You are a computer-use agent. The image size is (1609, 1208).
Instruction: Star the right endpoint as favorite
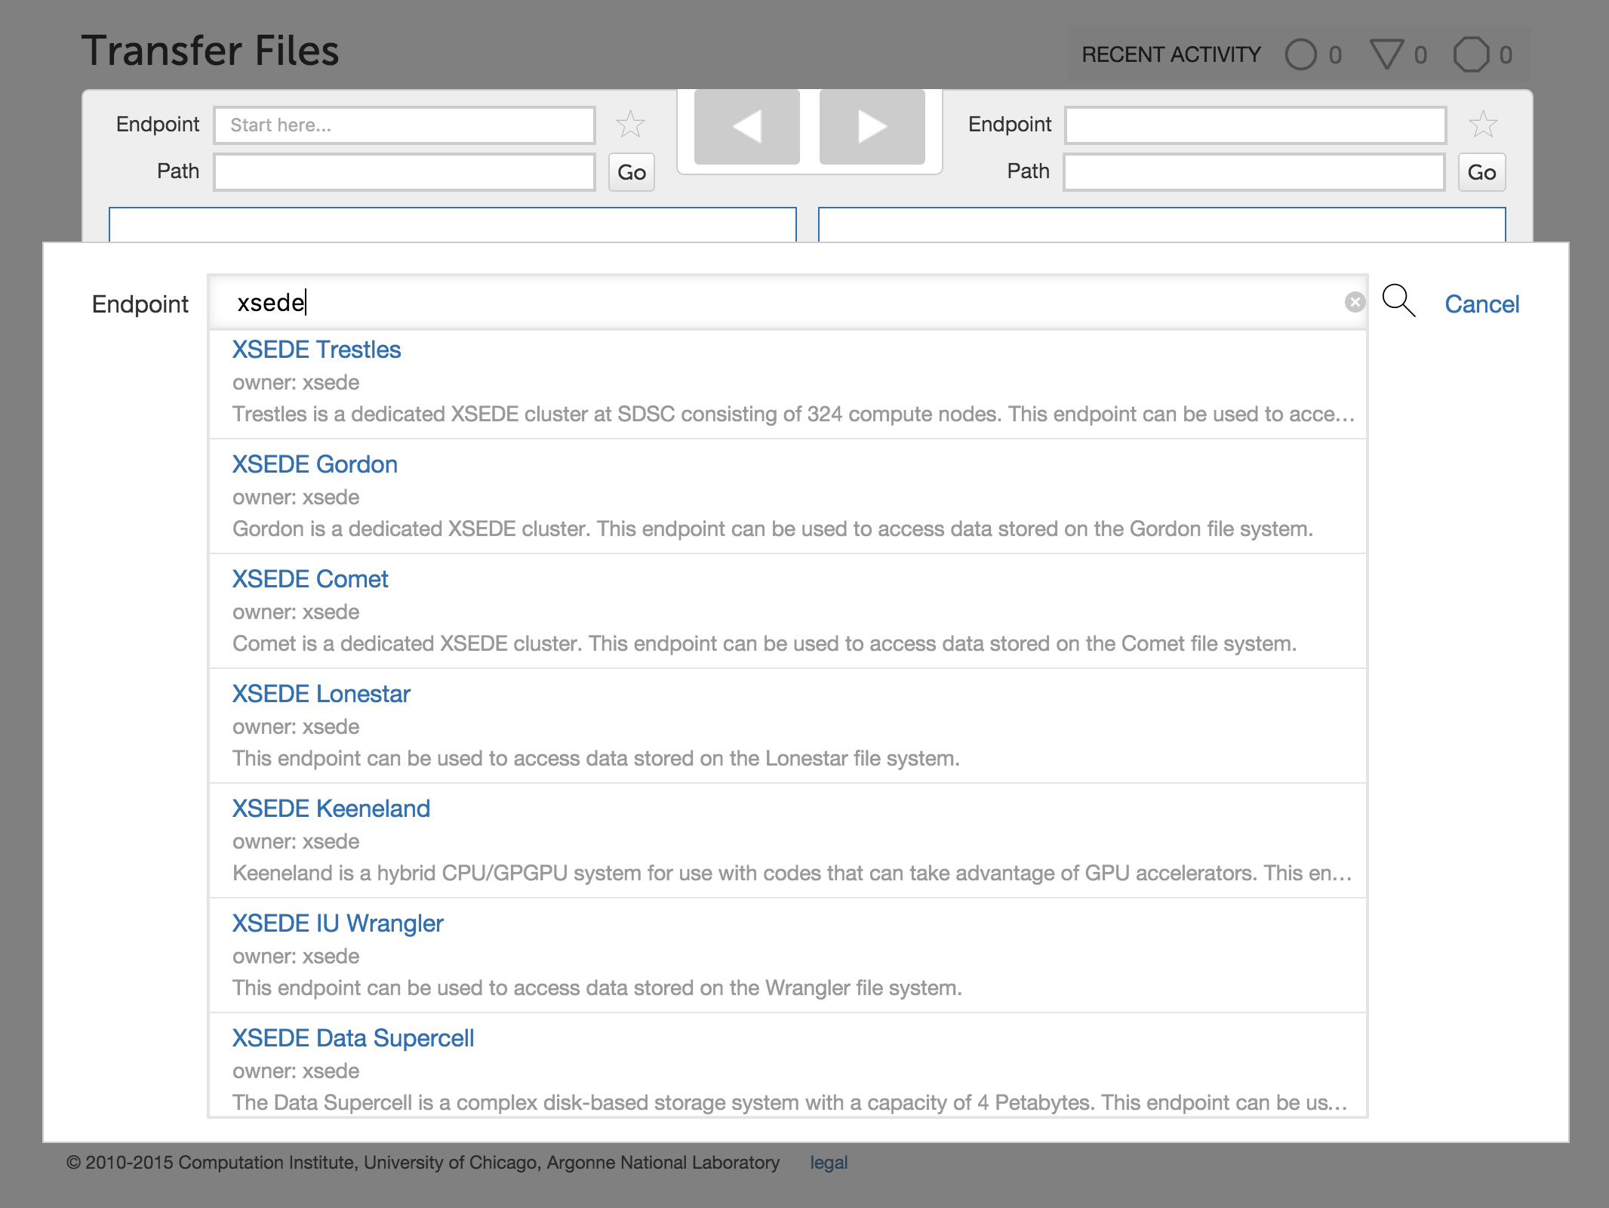point(1483,125)
